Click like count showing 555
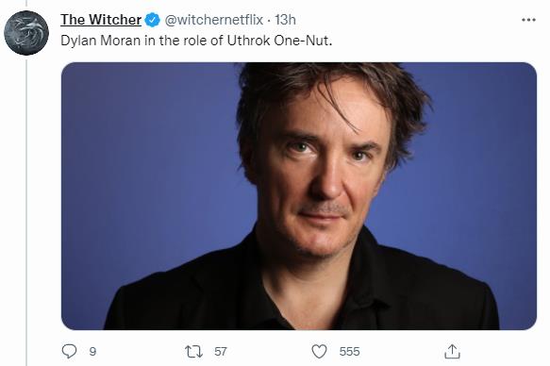This screenshot has height=366, width=550. (349, 351)
